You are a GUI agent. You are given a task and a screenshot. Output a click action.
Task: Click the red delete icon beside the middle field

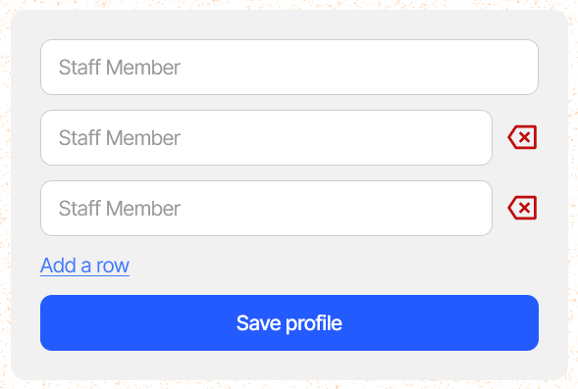(x=522, y=137)
